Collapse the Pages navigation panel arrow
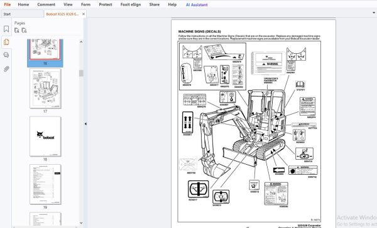 85,124
